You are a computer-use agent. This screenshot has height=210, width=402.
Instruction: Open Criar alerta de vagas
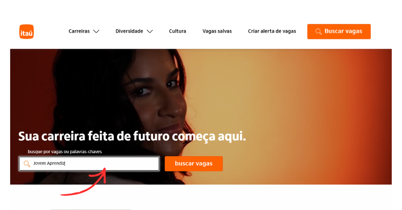272,31
